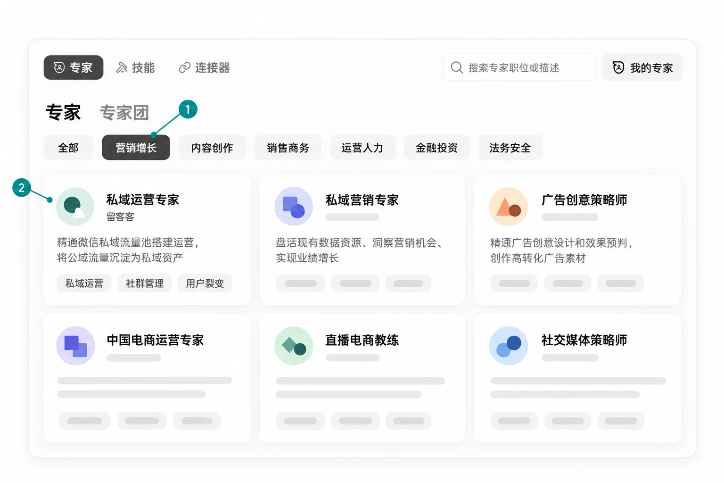
Task: Filter by 金融投资 category
Action: pyautogui.click(x=437, y=148)
